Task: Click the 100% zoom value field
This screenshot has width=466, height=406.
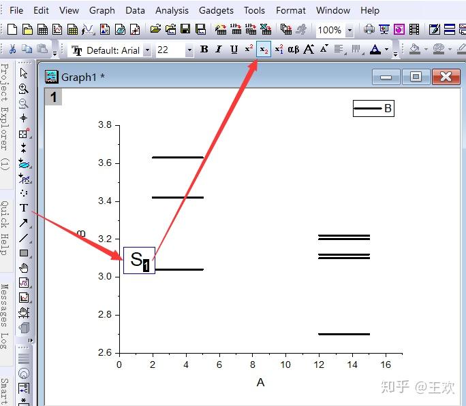Action: click(x=330, y=30)
